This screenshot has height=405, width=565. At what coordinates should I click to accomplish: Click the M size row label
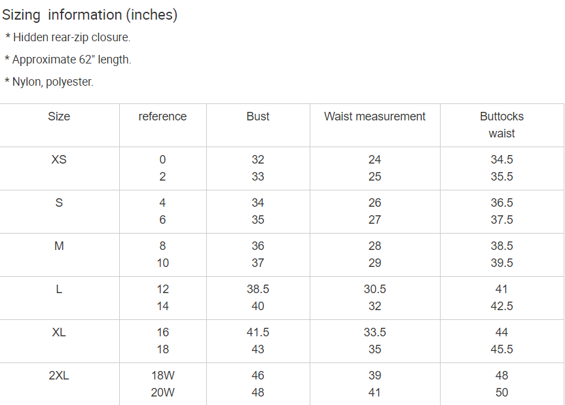tap(59, 246)
